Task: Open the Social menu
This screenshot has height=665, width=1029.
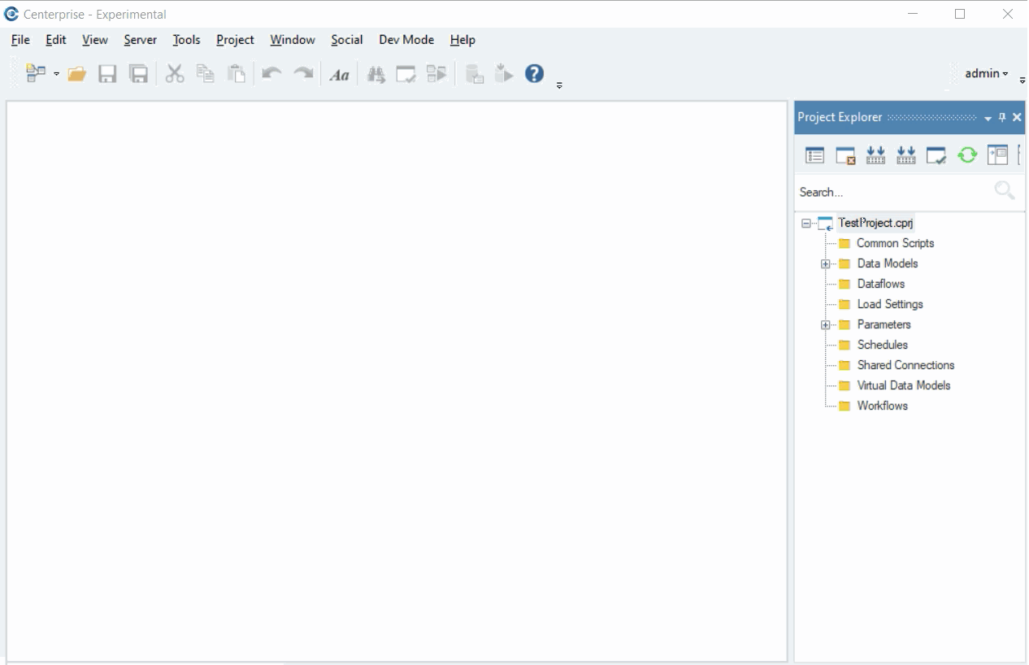Action: (347, 40)
